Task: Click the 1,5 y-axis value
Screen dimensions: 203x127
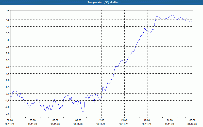Action: [8, 60]
